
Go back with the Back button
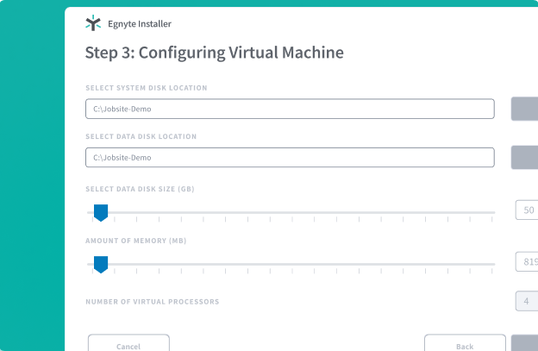pos(465,344)
